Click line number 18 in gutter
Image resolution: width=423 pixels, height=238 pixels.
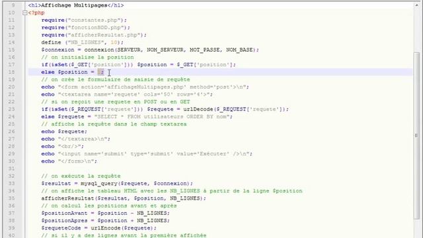point(11,72)
